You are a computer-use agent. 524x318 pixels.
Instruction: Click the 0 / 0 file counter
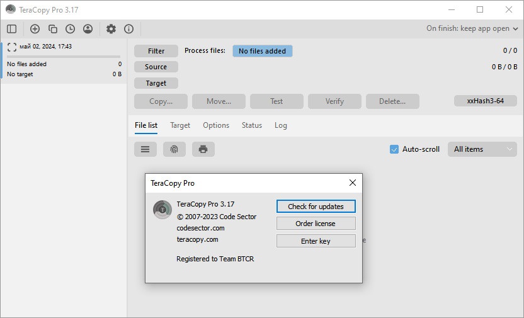(x=510, y=50)
